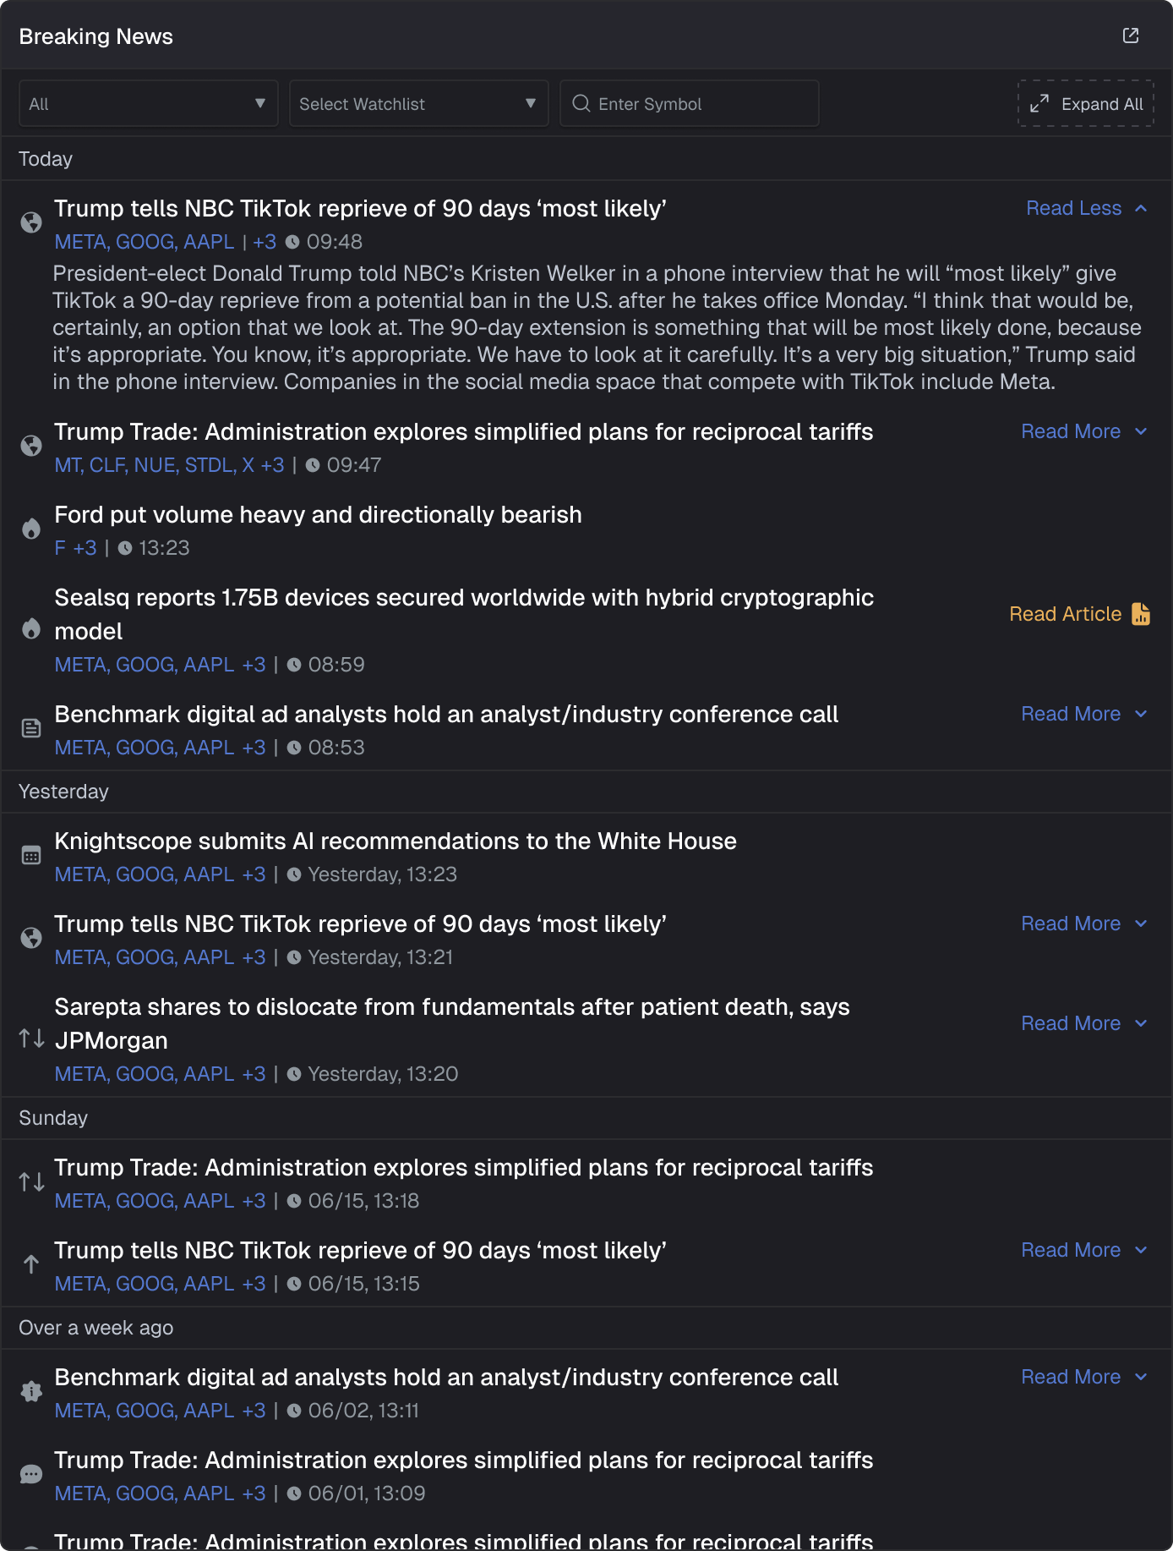Expand Read More for Sarepta shares story
Screen dimensions: 1173x1551
(x=1083, y=1023)
